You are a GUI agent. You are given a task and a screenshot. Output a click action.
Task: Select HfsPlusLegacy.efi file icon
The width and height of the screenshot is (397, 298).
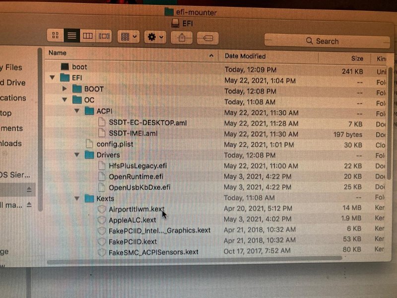(x=102, y=165)
